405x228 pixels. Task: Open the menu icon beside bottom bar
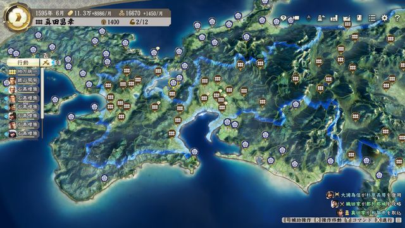[x=399, y=220]
